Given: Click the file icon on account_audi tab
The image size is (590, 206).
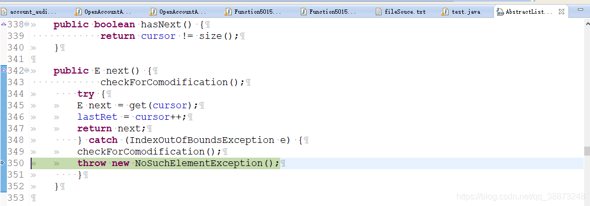Looking at the screenshot, I should pos(4,12).
